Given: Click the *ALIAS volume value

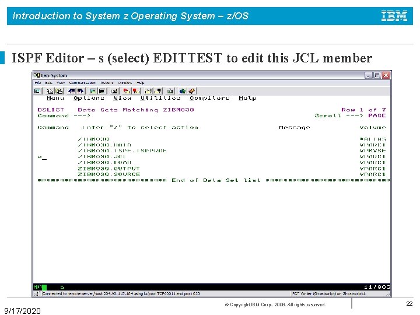Looking at the screenshot, I should [373, 139].
